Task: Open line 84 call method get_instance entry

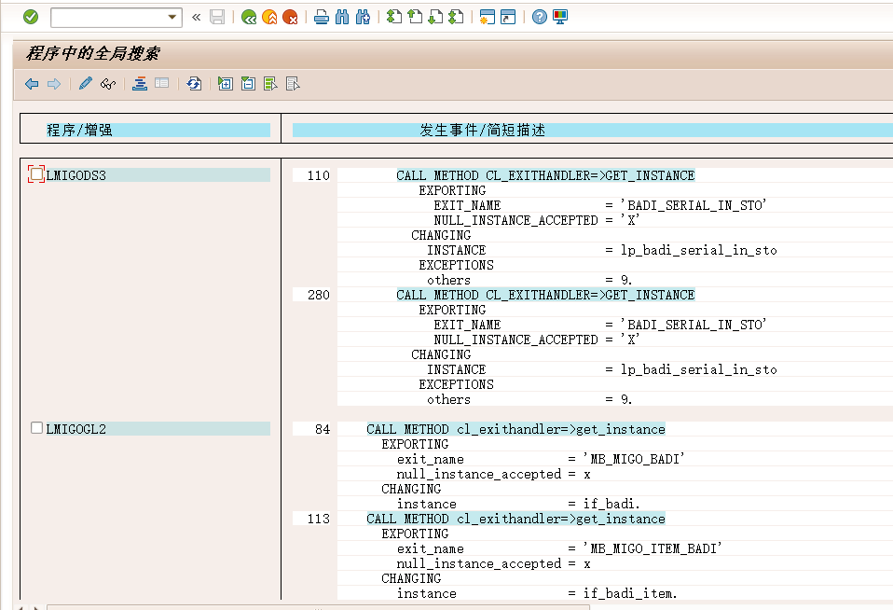Action: tap(515, 429)
